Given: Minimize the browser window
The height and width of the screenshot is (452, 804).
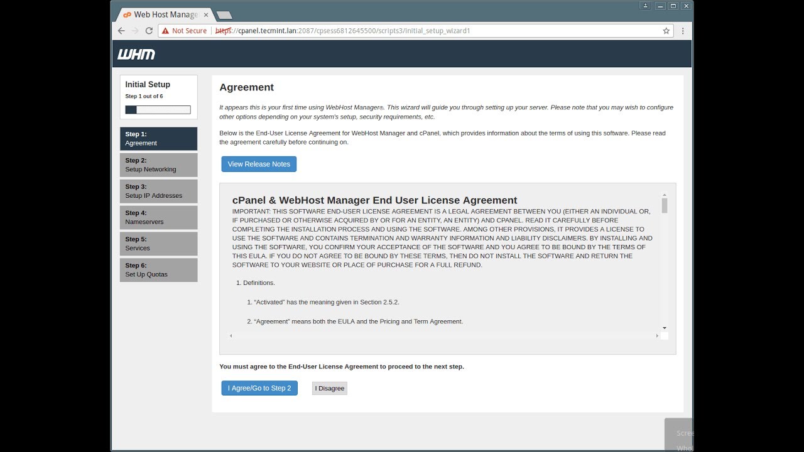Looking at the screenshot, I should point(660,6).
